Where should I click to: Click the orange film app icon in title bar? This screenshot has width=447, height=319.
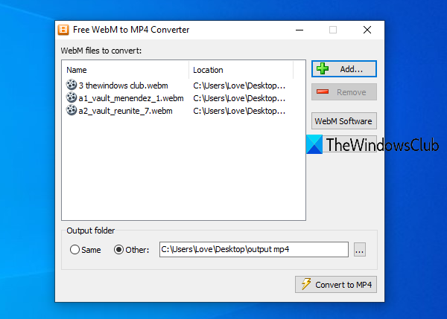[63, 30]
